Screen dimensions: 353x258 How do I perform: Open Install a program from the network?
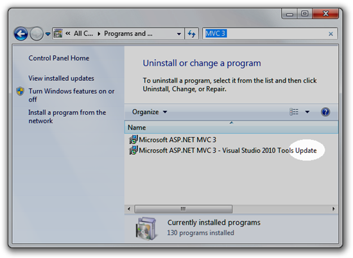point(67,117)
